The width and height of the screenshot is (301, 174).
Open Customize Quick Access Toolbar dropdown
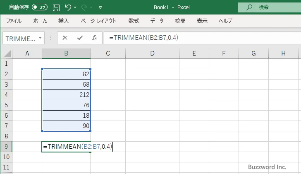[100, 7]
